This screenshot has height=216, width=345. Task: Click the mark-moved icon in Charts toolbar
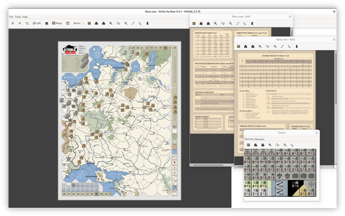click(292, 145)
